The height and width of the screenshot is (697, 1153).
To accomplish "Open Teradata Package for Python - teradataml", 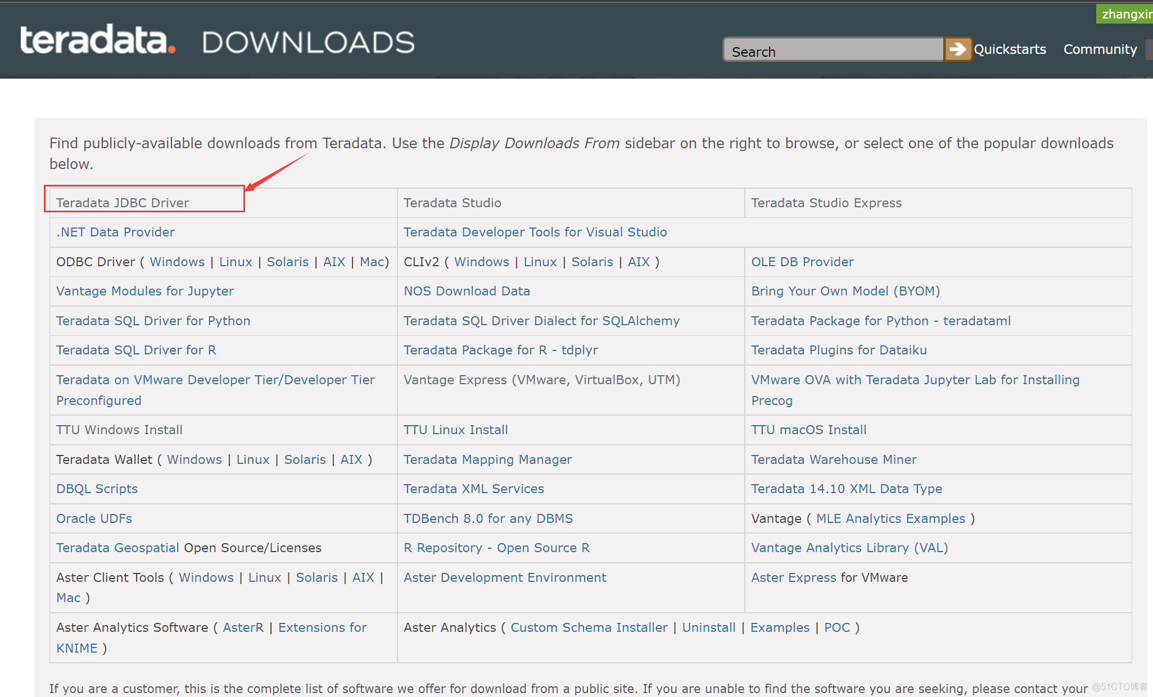I will click(x=881, y=321).
